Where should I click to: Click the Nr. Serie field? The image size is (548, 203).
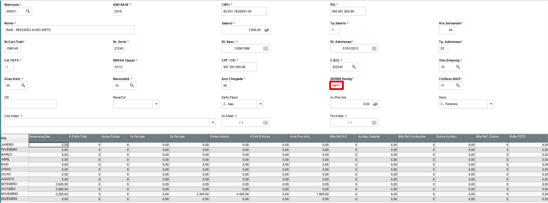pos(119,48)
